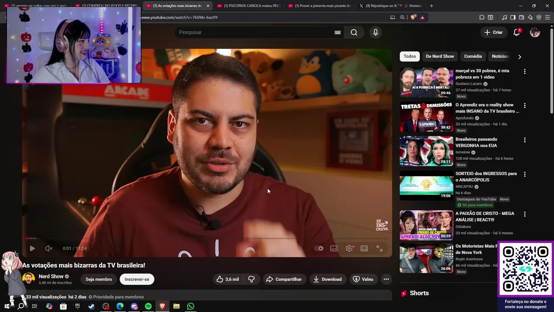Viewport: 554px width, 312px height.
Task: Focus the Pesquisar search field
Action: [259, 32]
